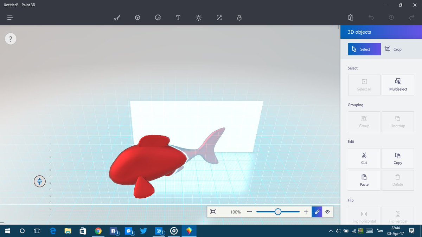Click the Undo arrow icon
Image resolution: width=422 pixels, height=237 pixels.
pyautogui.click(x=371, y=18)
